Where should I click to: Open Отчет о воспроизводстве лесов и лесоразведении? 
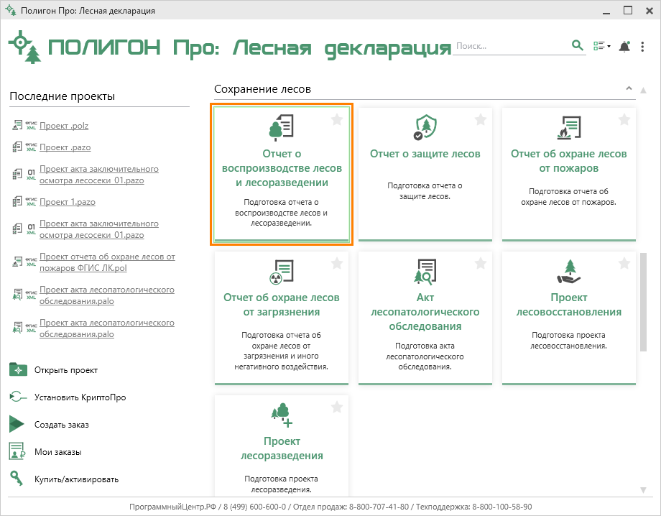282,168
